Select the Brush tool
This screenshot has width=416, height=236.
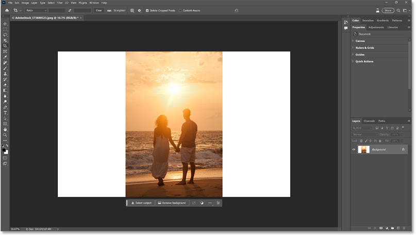(5, 68)
